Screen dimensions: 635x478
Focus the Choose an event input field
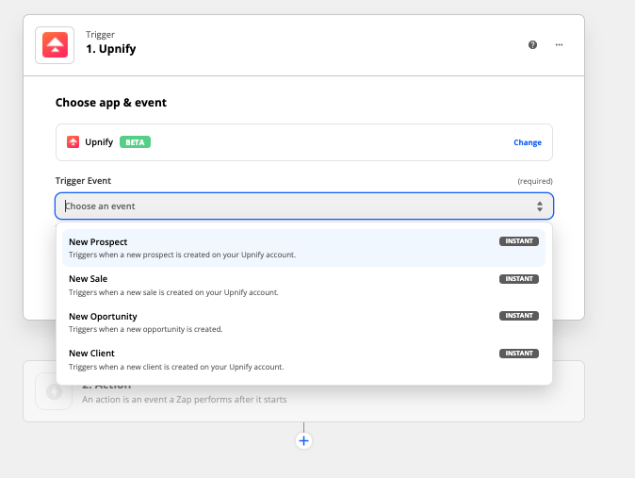click(x=304, y=206)
